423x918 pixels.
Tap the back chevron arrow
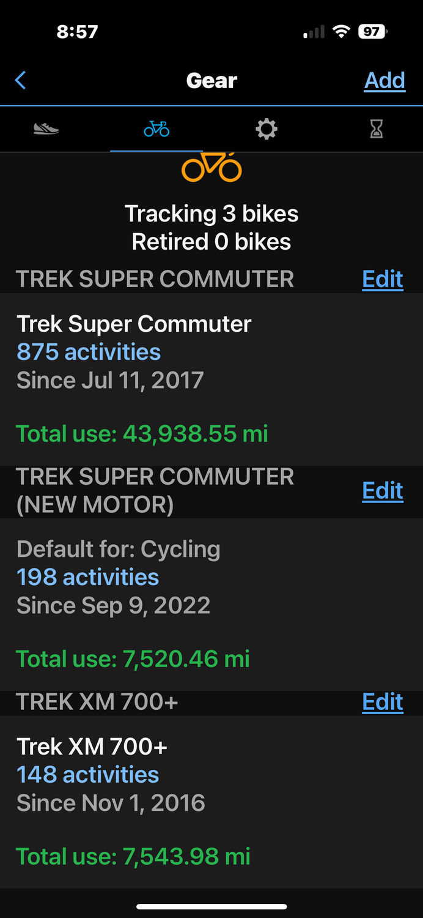[x=21, y=80]
